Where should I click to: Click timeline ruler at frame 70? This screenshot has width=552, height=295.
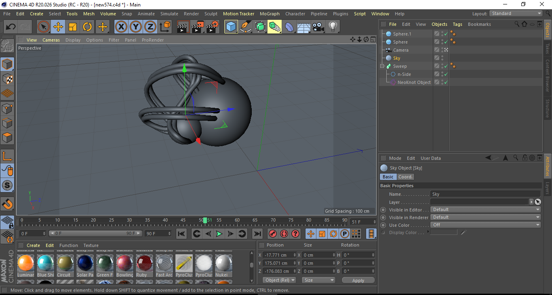tap(273, 220)
